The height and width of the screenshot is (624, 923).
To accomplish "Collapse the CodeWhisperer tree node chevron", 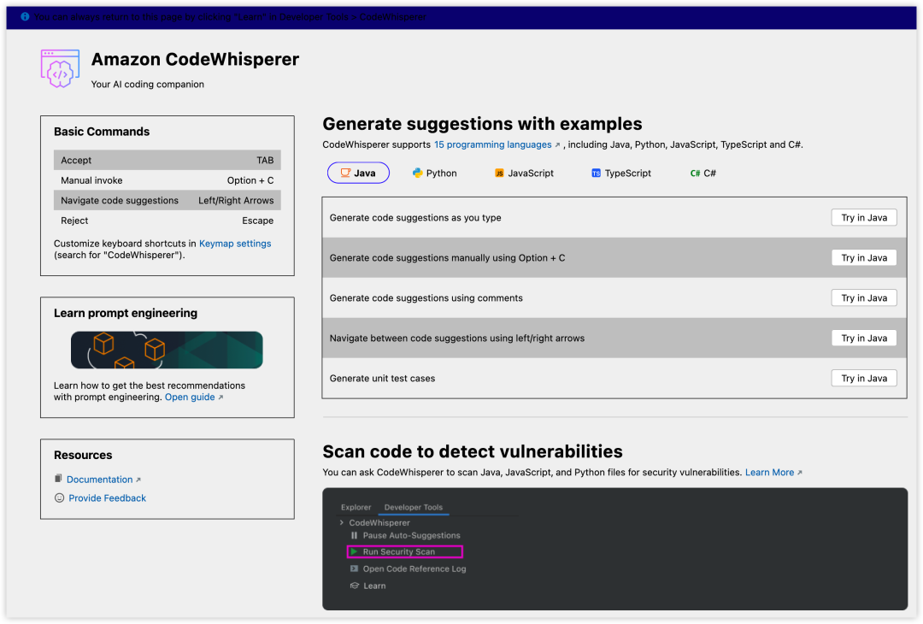I will 341,523.
